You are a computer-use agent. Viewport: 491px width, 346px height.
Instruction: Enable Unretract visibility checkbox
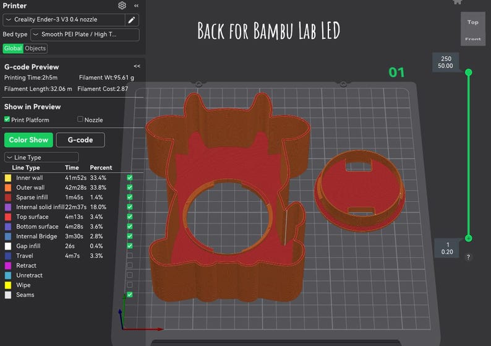(x=130, y=275)
